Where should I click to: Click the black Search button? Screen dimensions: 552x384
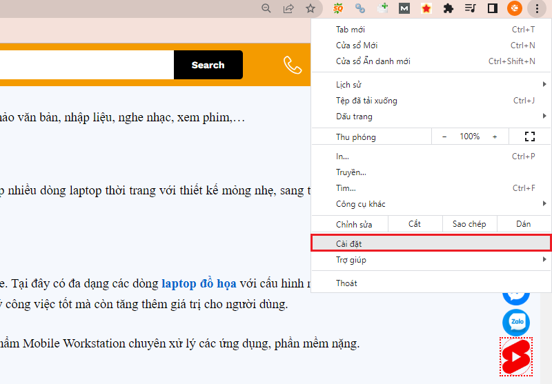(208, 65)
